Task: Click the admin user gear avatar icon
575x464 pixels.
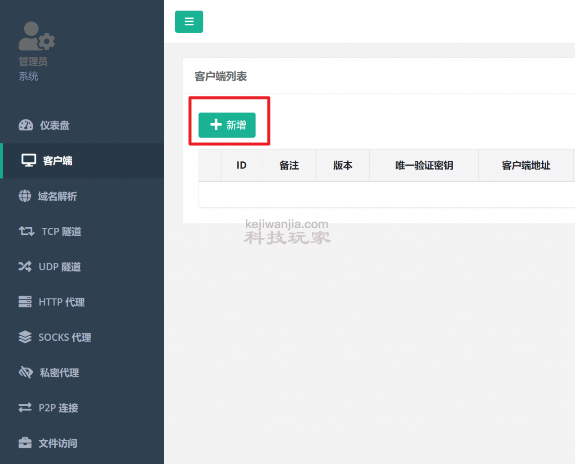Action: (x=36, y=36)
